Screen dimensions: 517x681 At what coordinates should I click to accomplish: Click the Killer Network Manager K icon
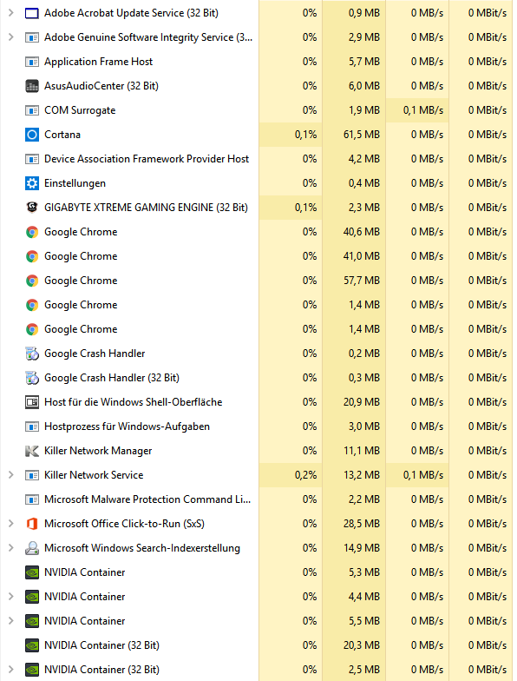point(31,451)
